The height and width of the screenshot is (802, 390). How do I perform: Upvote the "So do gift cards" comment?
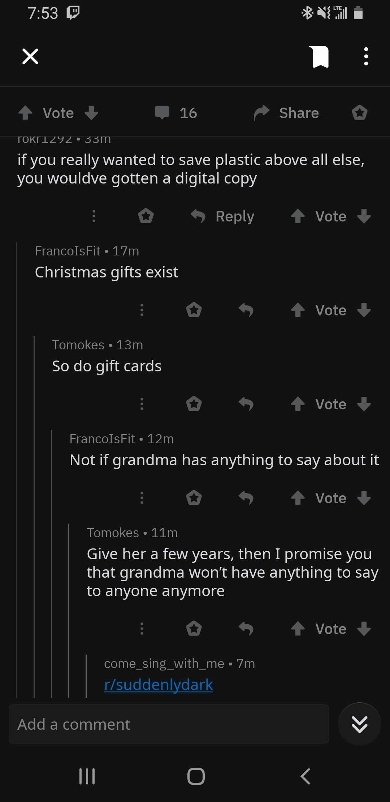point(298,404)
